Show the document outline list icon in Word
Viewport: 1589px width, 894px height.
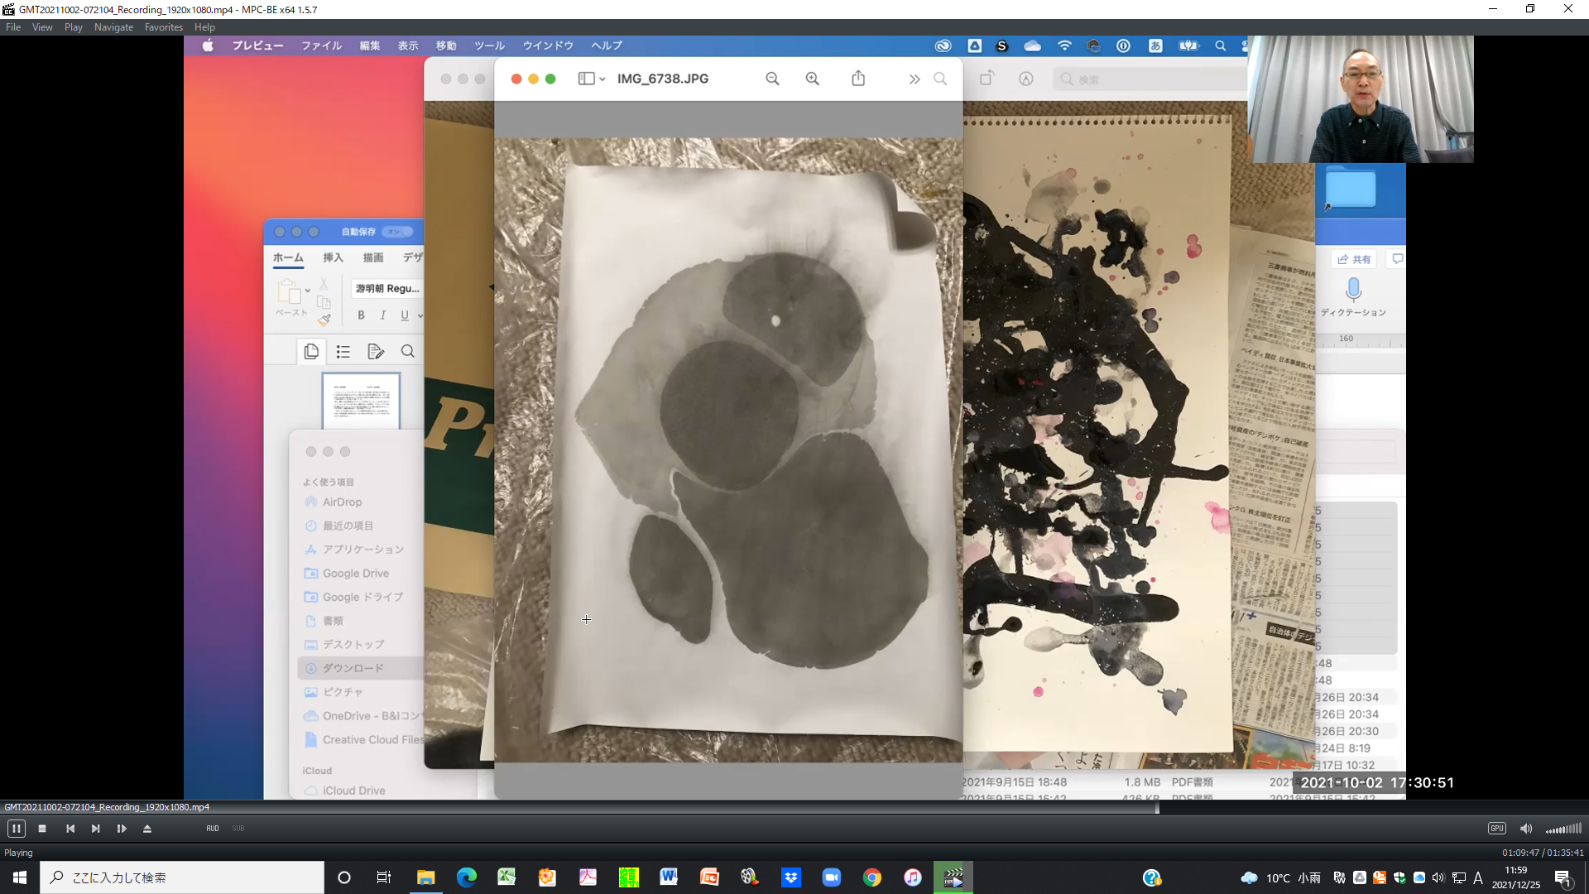(343, 352)
